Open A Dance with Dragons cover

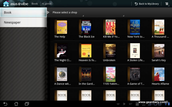pyautogui.click(x=61, y=74)
